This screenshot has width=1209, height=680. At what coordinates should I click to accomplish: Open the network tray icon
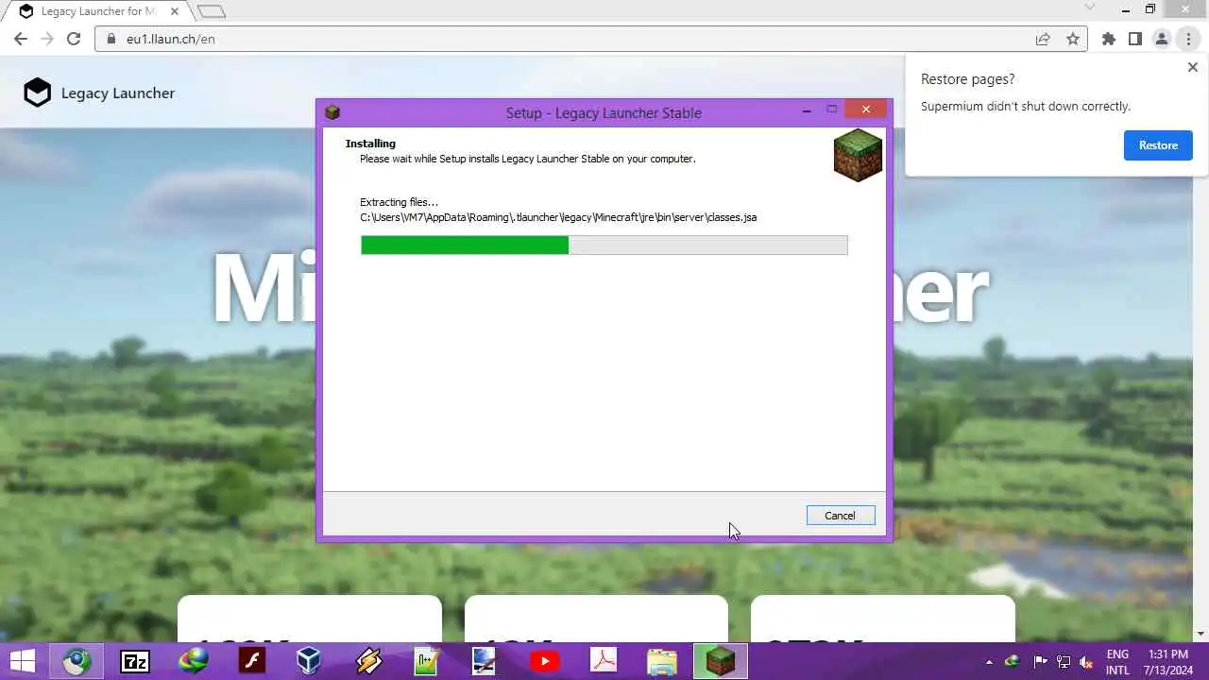point(1064,662)
